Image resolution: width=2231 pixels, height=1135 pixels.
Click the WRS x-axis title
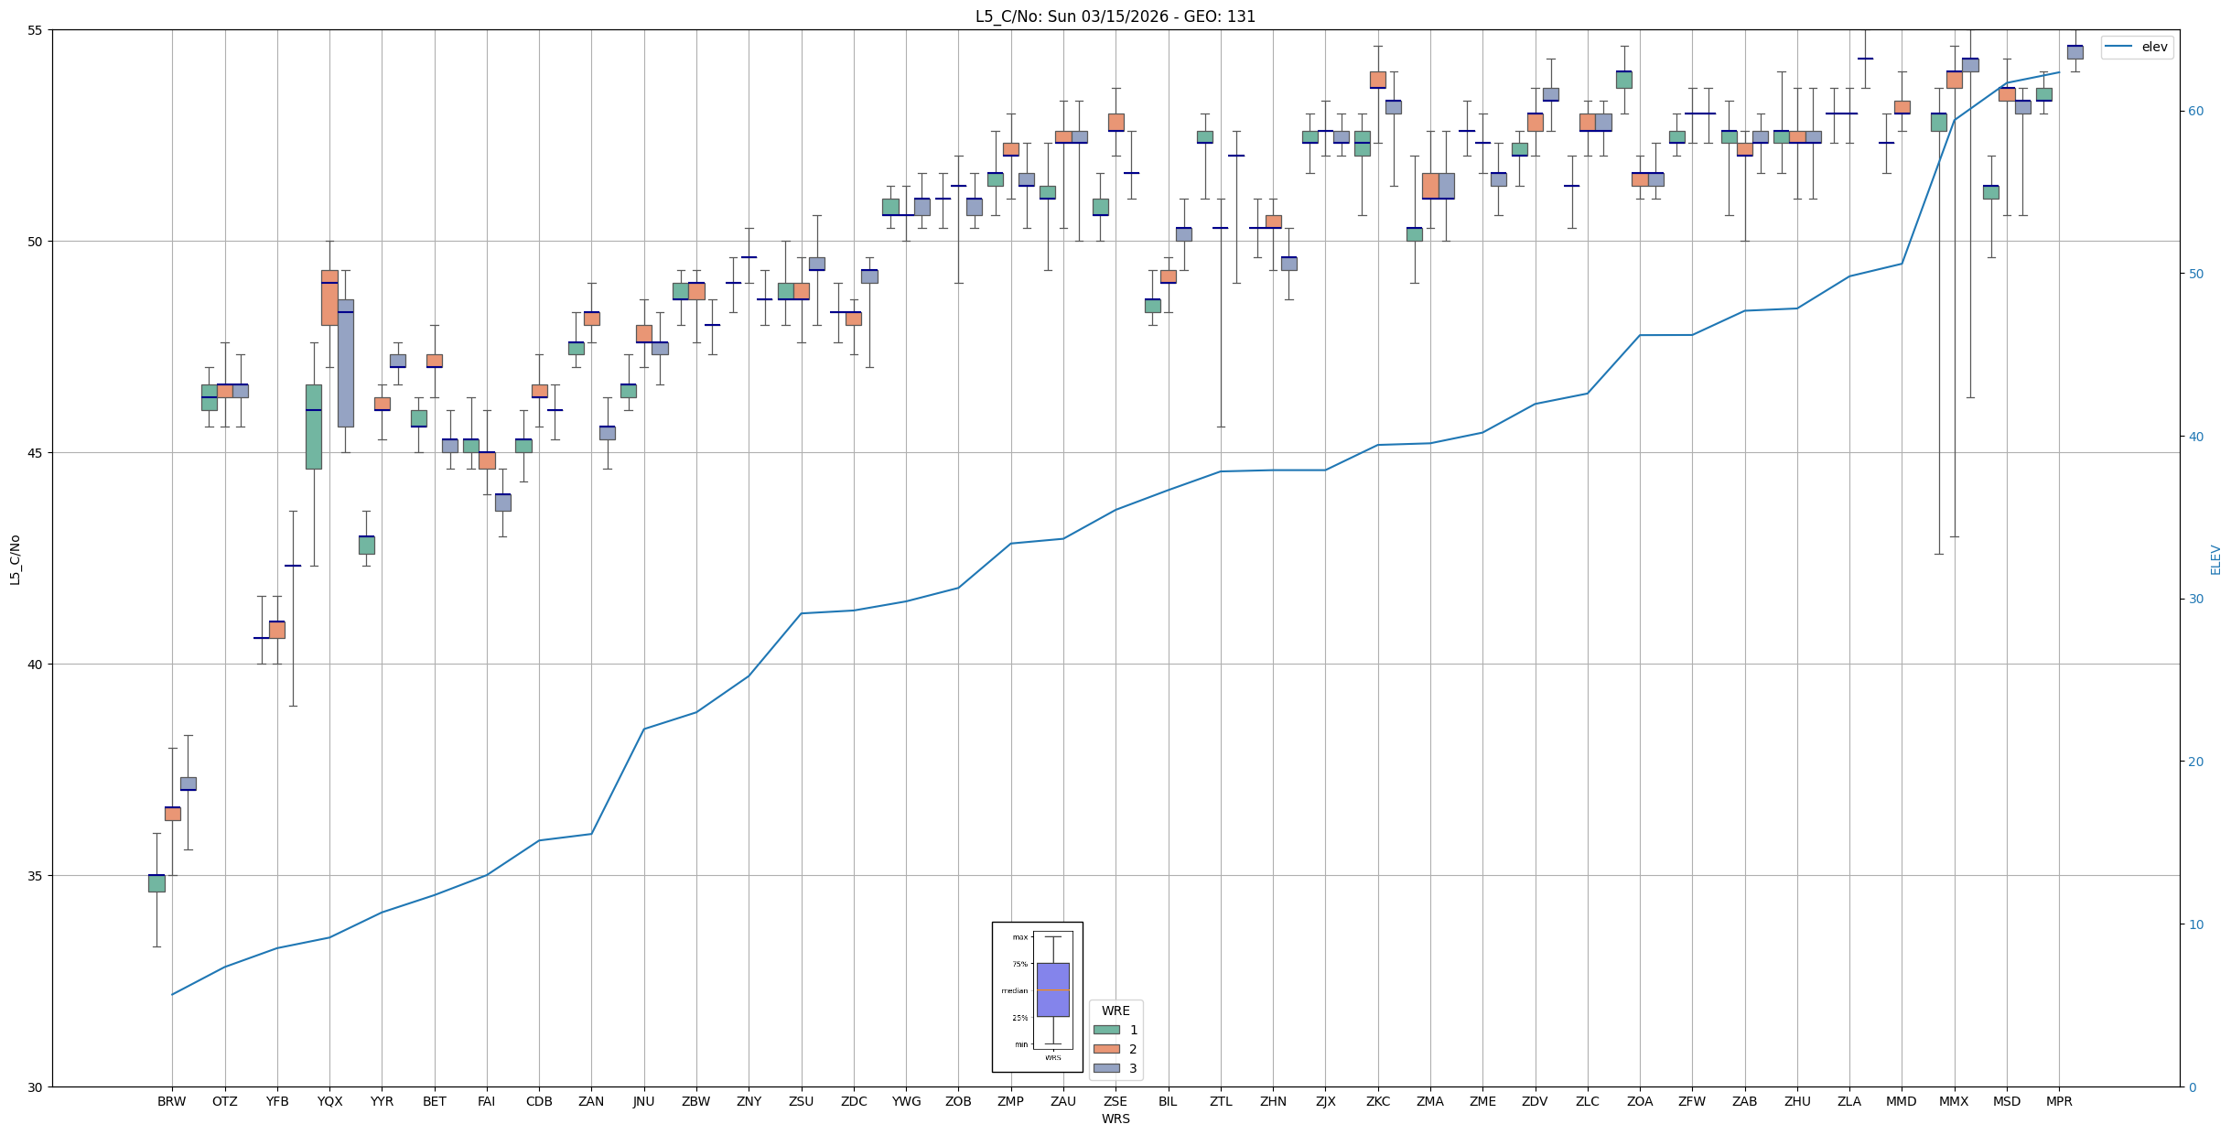[x=1115, y=1119]
